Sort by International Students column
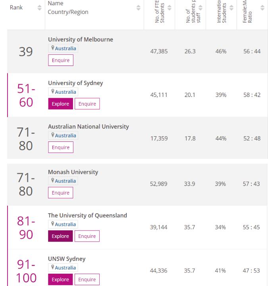 [x=231, y=8]
